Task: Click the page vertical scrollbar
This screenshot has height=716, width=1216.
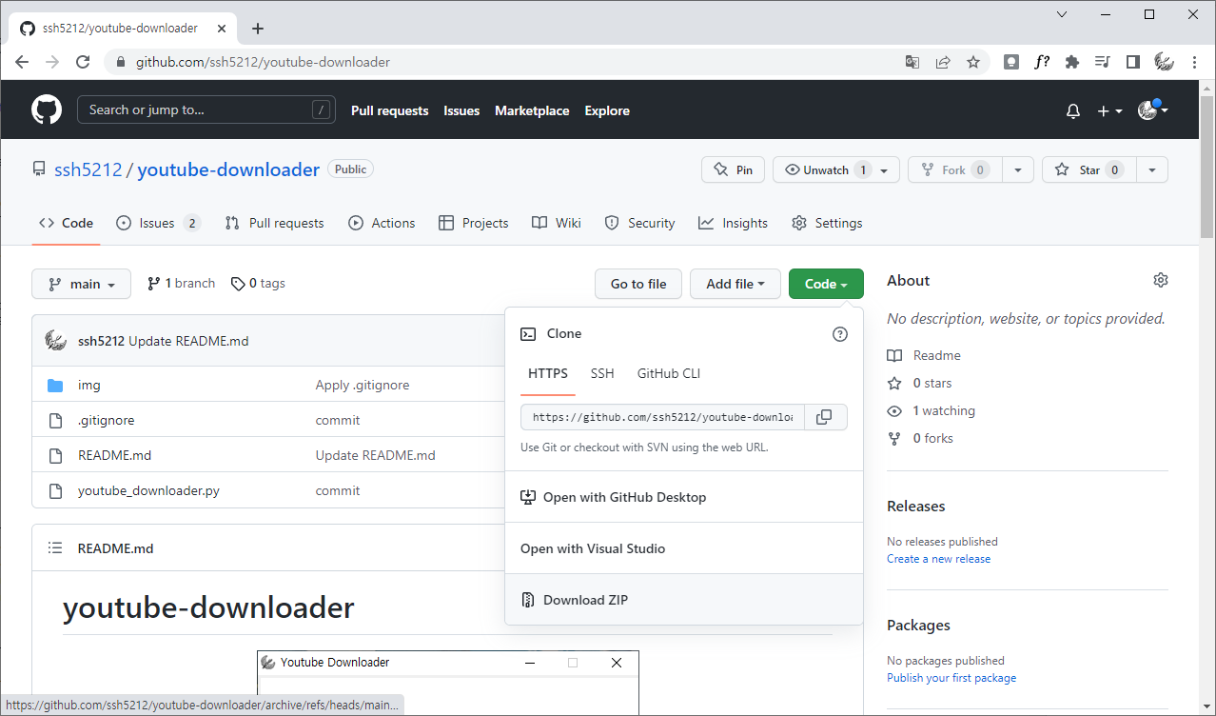Action: pos(1207,167)
